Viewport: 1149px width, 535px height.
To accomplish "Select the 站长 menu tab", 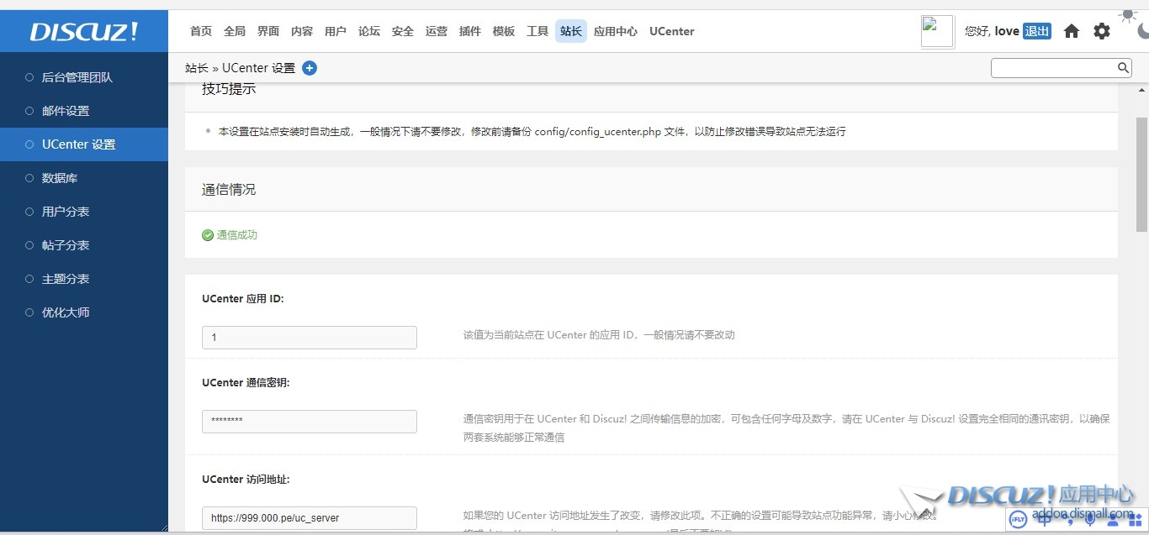I will 571,31.
